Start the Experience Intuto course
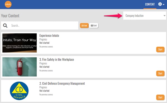Screen dimensions: 167x103 coord(160,49)
